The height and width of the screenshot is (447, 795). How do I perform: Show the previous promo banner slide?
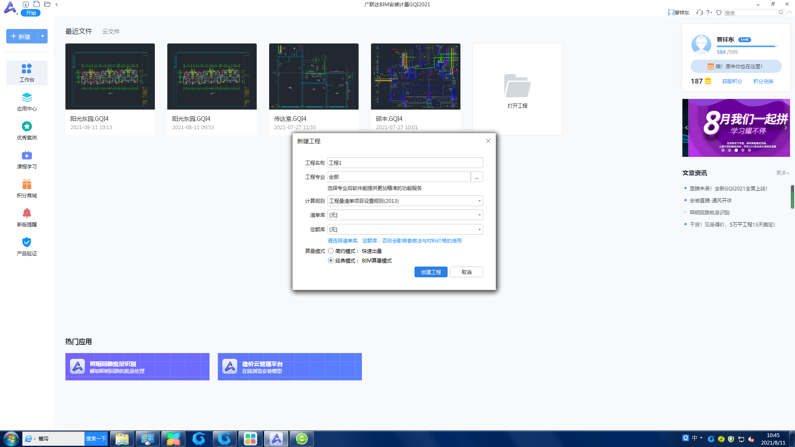pos(686,128)
